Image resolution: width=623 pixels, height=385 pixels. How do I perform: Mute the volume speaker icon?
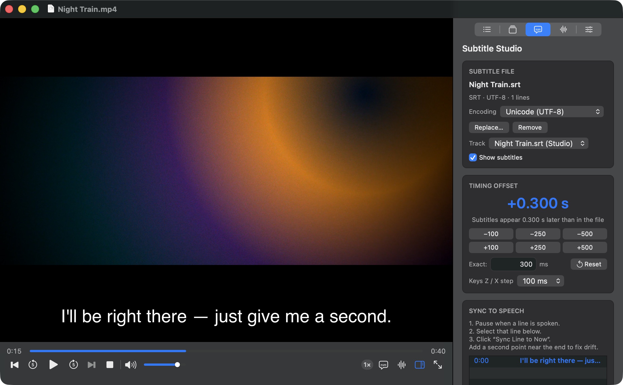pos(131,365)
